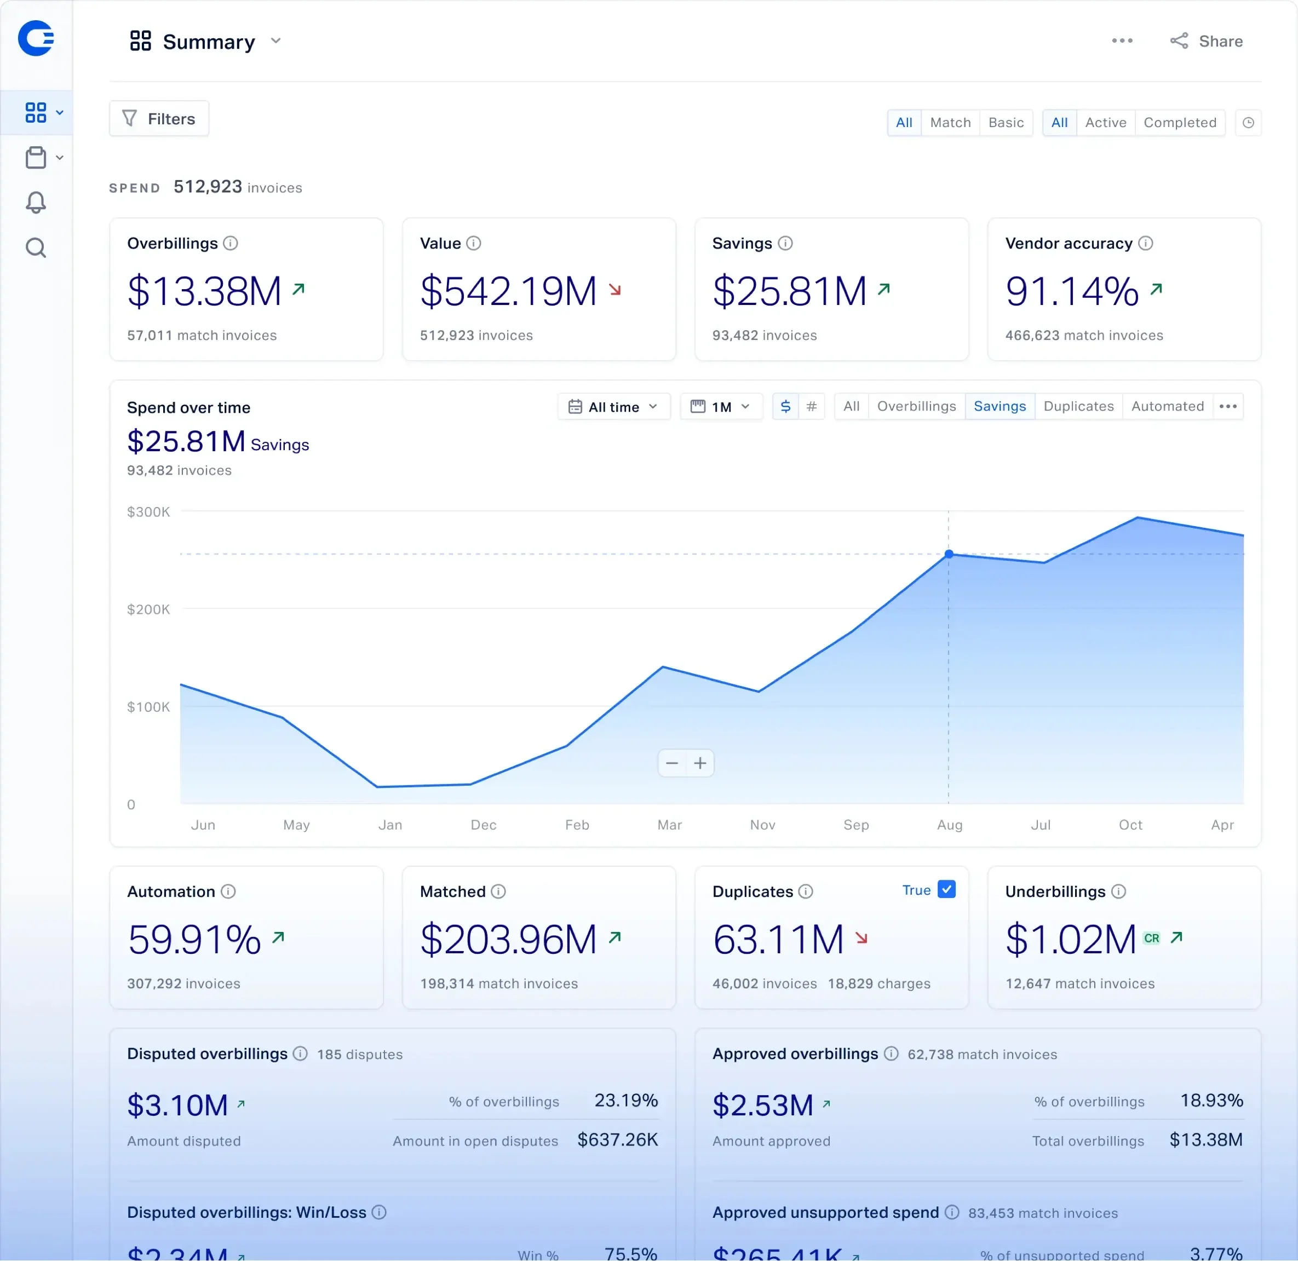This screenshot has width=1298, height=1261.
Task: Select the Match filter option
Action: (950, 123)
